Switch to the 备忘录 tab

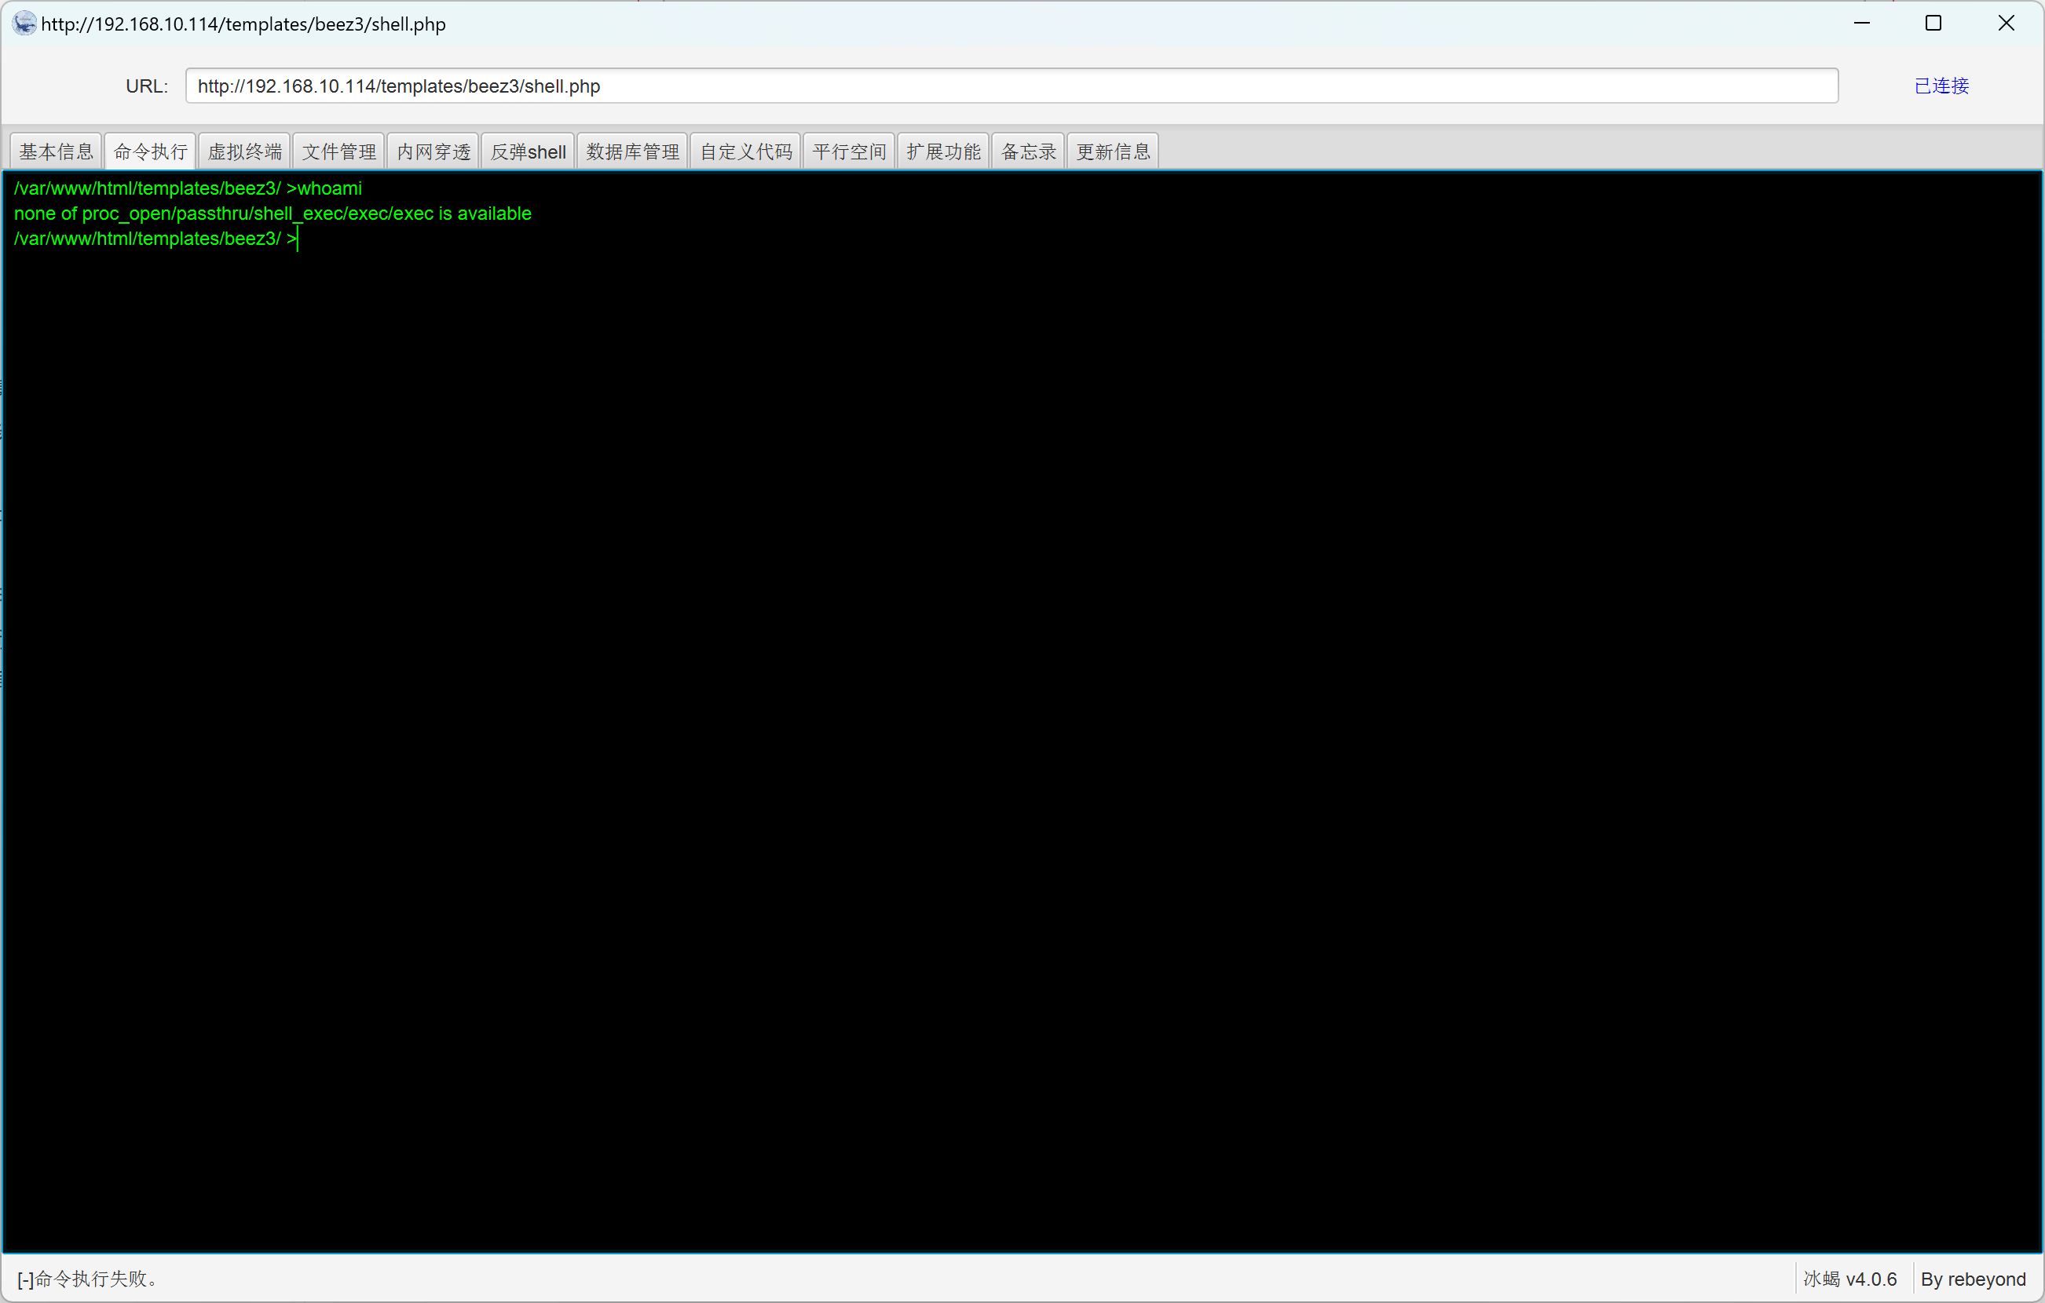pyautogui.click(x=1029, y=151)
